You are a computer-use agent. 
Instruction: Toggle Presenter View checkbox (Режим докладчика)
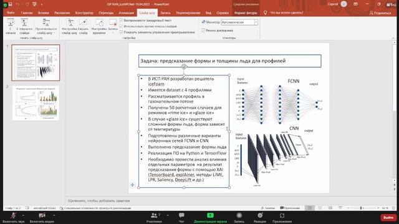(x=203, y=30)
